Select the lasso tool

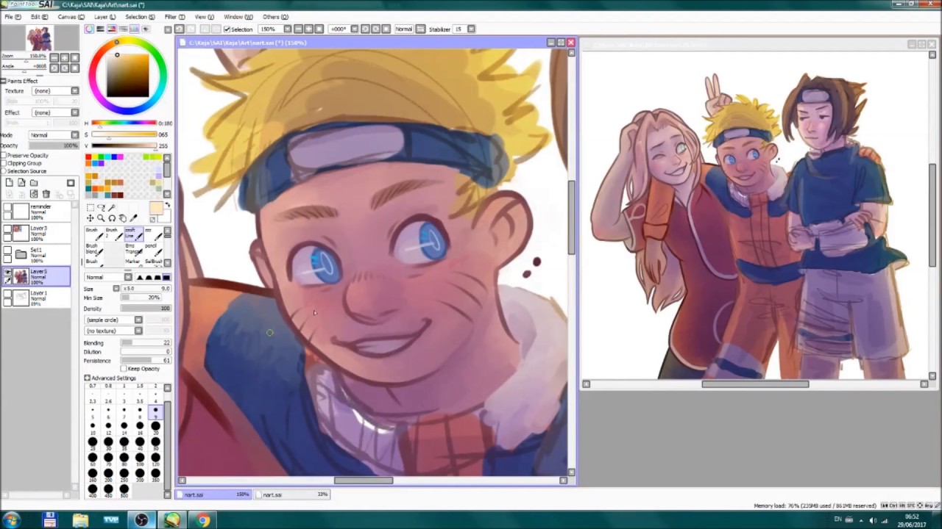[101, 208]
